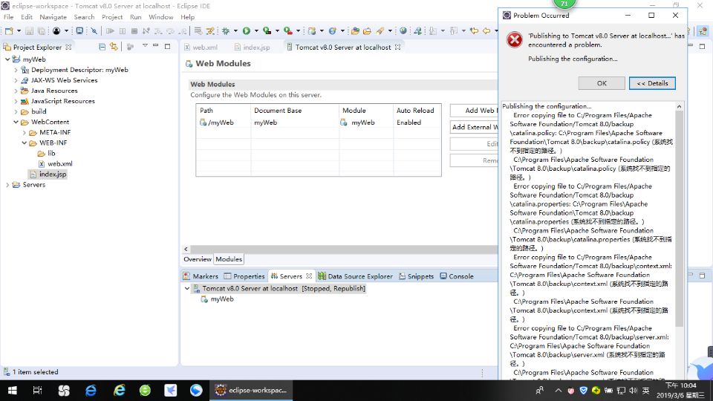Switch to the web.xml editor tab

click(x=201, y=48)
